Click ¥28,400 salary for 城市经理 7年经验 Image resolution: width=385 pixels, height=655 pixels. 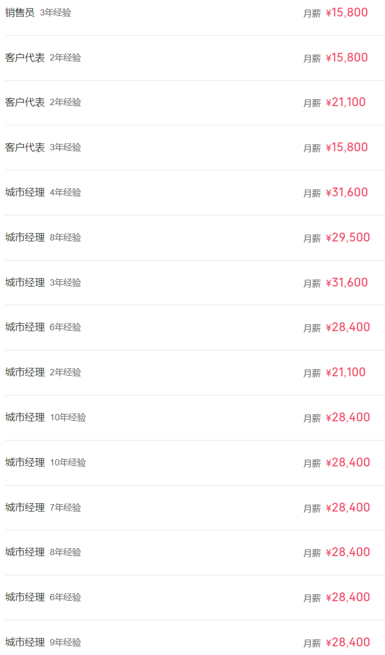[x=348, y=507]
